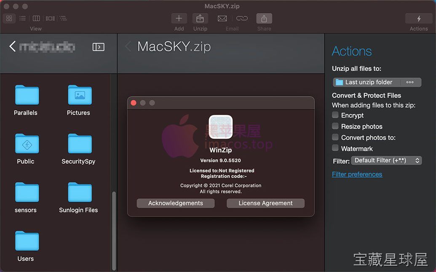Image resolution: width=436 pixels, height=272 pixels.
Task: Switch to icon grid view
Action: [x=9, y=19]
